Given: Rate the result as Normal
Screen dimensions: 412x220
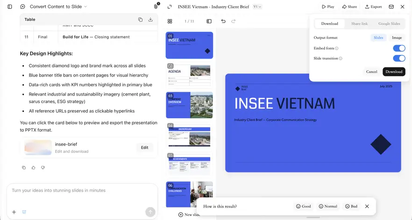Looking at the screenshot, I should click(328, 206).
